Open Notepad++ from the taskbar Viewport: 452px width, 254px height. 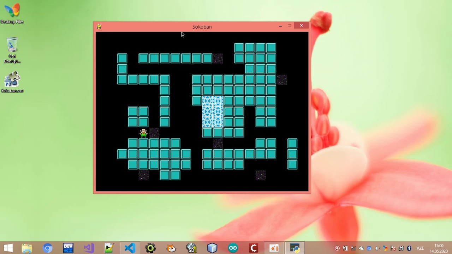click(x=109, y=248)
